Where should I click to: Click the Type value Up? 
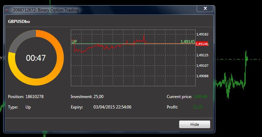(28, 107)
